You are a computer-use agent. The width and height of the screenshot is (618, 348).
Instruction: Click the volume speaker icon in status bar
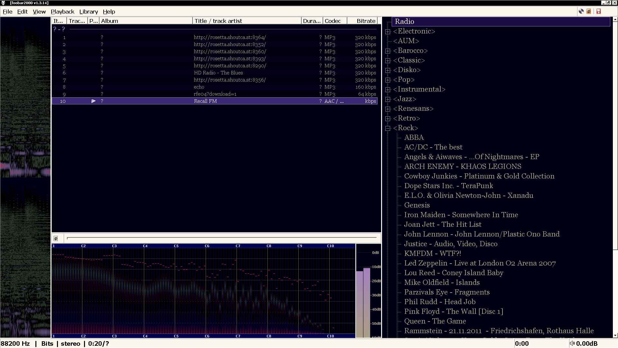tap(572, 343)
